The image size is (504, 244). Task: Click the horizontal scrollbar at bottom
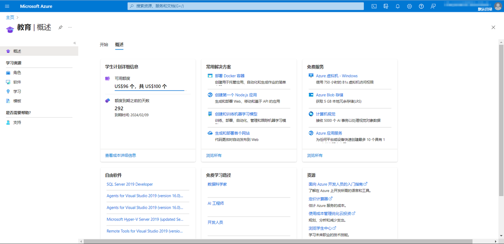[x=278, y=242]
